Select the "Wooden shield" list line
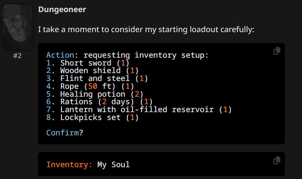 (90, 70)
